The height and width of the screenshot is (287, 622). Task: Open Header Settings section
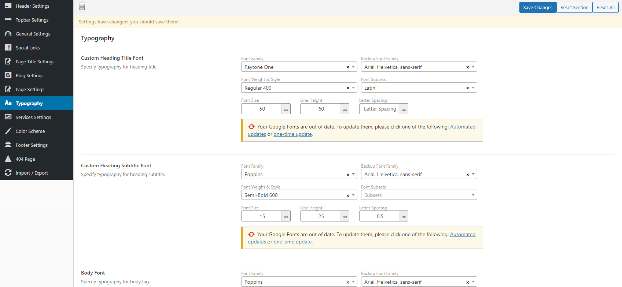coord(37,6)
